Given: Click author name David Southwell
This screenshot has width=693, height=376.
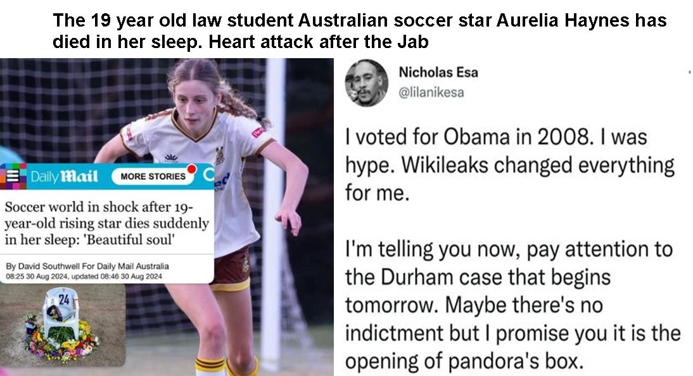Looking at the screenshot, I should click(x=49, y=266).
